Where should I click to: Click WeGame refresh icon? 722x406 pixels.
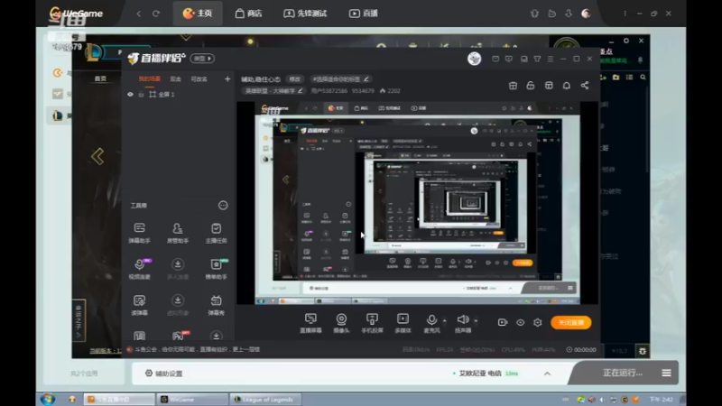click(156, 14)
